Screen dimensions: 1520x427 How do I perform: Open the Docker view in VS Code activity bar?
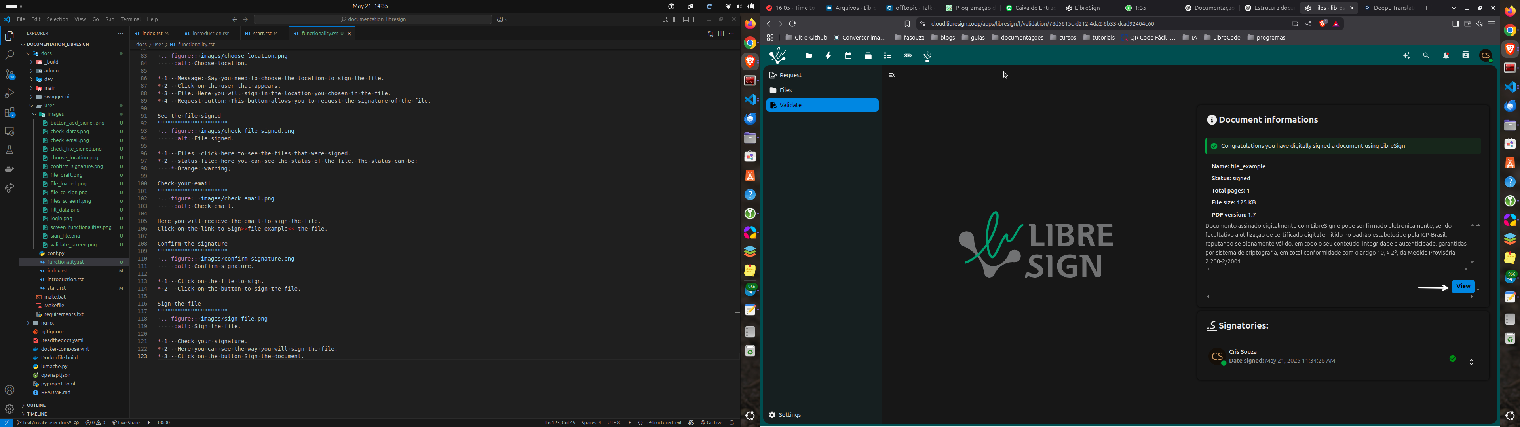pyautogui.click(x=9, y=169)
